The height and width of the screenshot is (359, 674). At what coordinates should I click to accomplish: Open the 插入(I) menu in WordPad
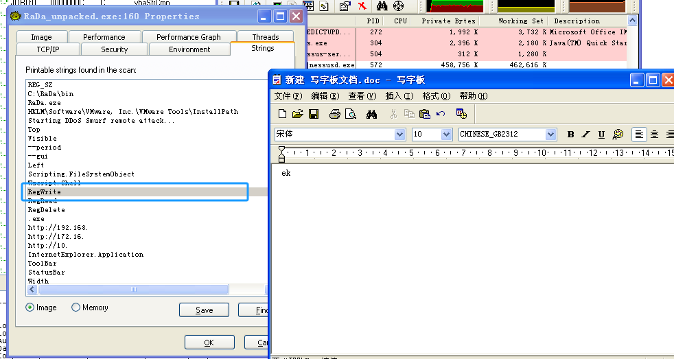tap(399, 96)
